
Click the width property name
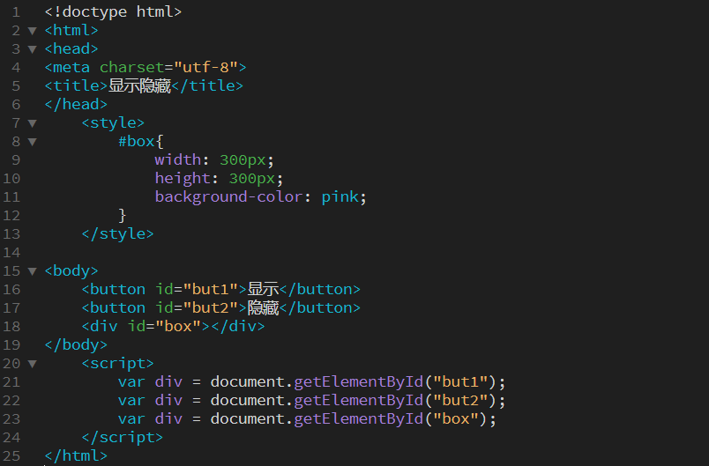[178, 159]
